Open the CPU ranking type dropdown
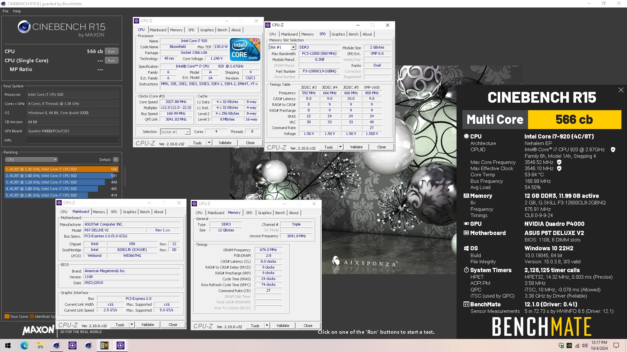This screenshot has width=627, height=352. [31, 160]
